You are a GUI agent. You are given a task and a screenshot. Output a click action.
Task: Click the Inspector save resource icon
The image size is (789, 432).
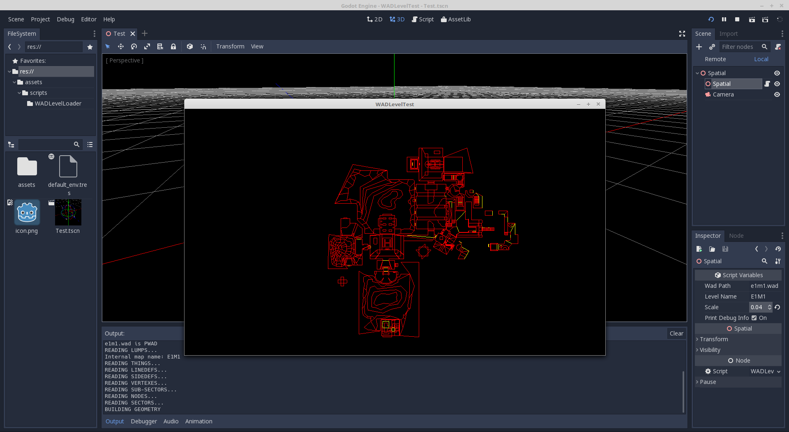click(725, 249)
